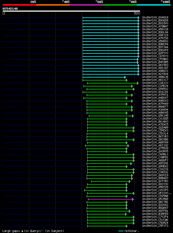Select the UniRef100_C5PEK3 label
Screen dimensions: 173x233
[155, 130]
